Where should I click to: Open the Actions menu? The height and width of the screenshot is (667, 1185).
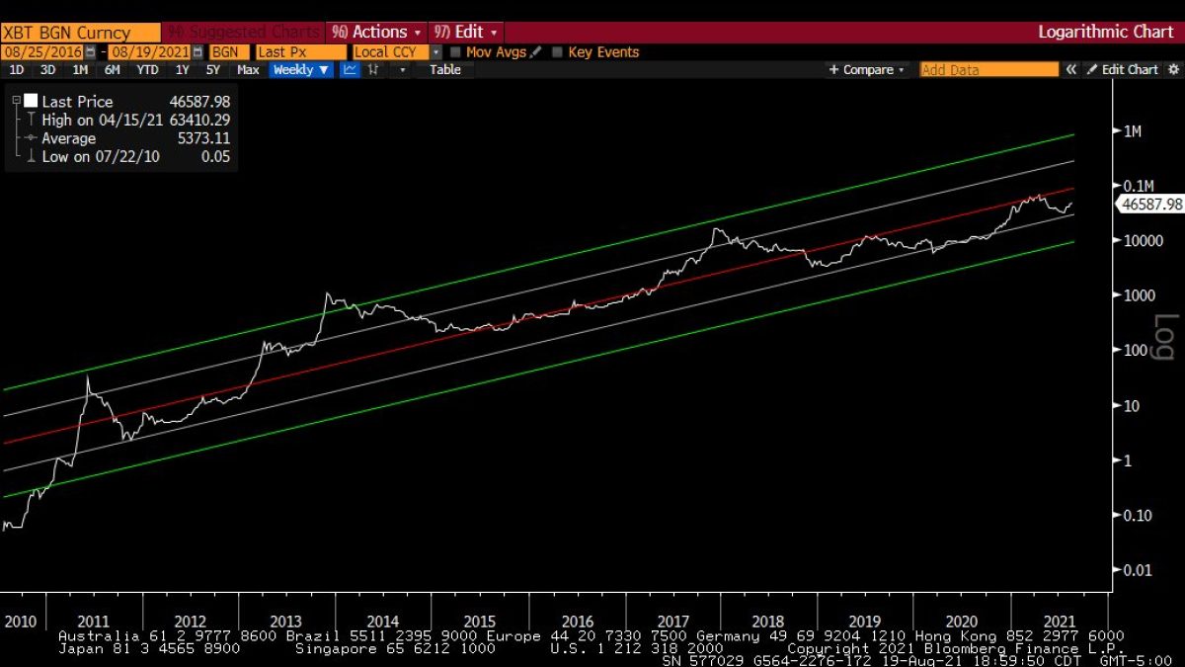pyautogui.click(x=376, y=32)
